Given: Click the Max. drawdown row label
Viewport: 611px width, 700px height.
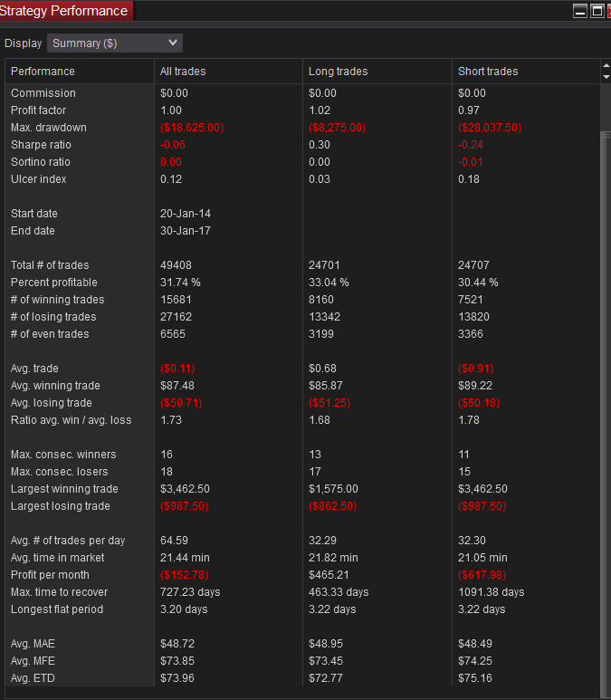Looking at the screenshot, I should tap(49, 128).
